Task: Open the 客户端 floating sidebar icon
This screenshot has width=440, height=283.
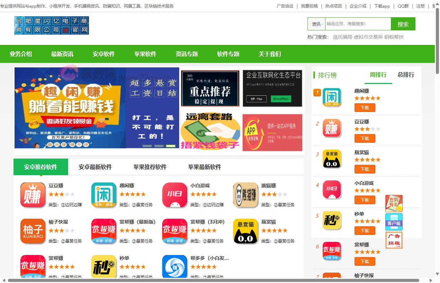Action: coord(394,222)
